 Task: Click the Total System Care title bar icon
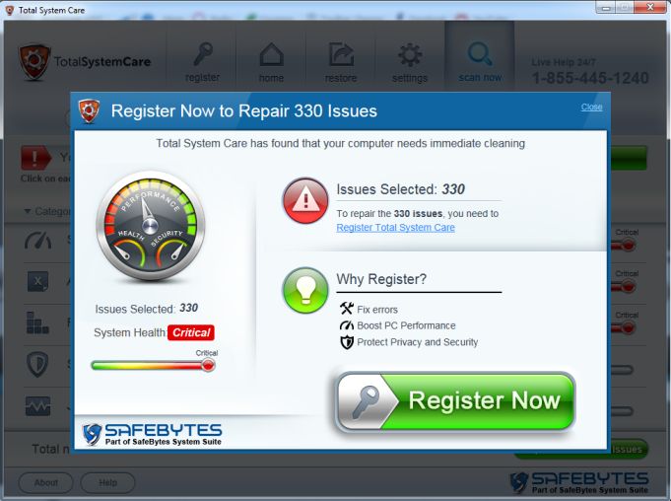10,10
